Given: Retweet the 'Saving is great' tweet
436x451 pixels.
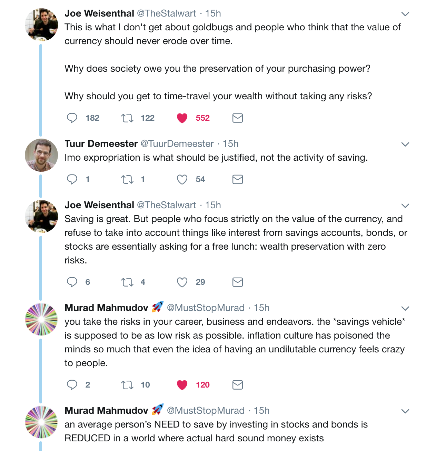Looking at the screenshot, I should pyautogui.click(x=127, y=282).
